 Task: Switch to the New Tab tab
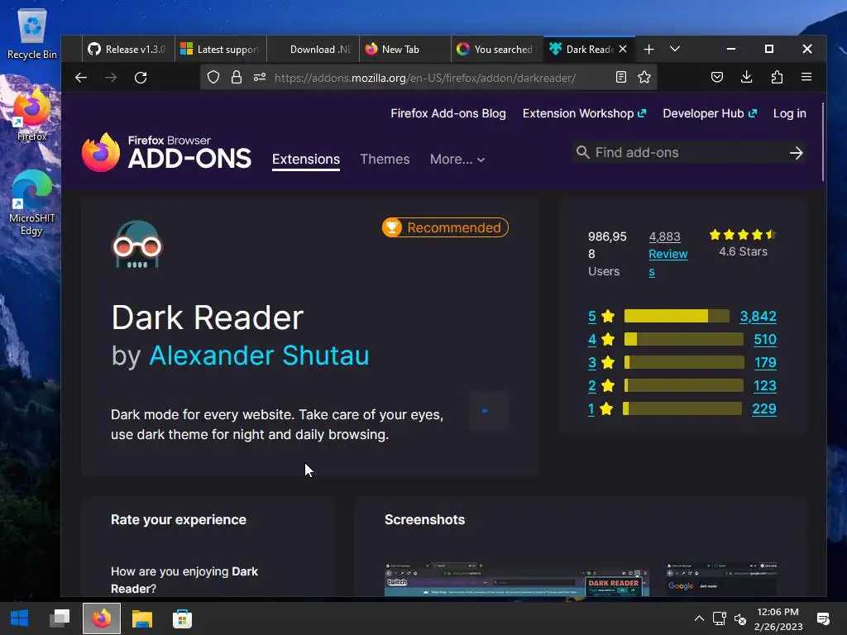click(405, 49)
